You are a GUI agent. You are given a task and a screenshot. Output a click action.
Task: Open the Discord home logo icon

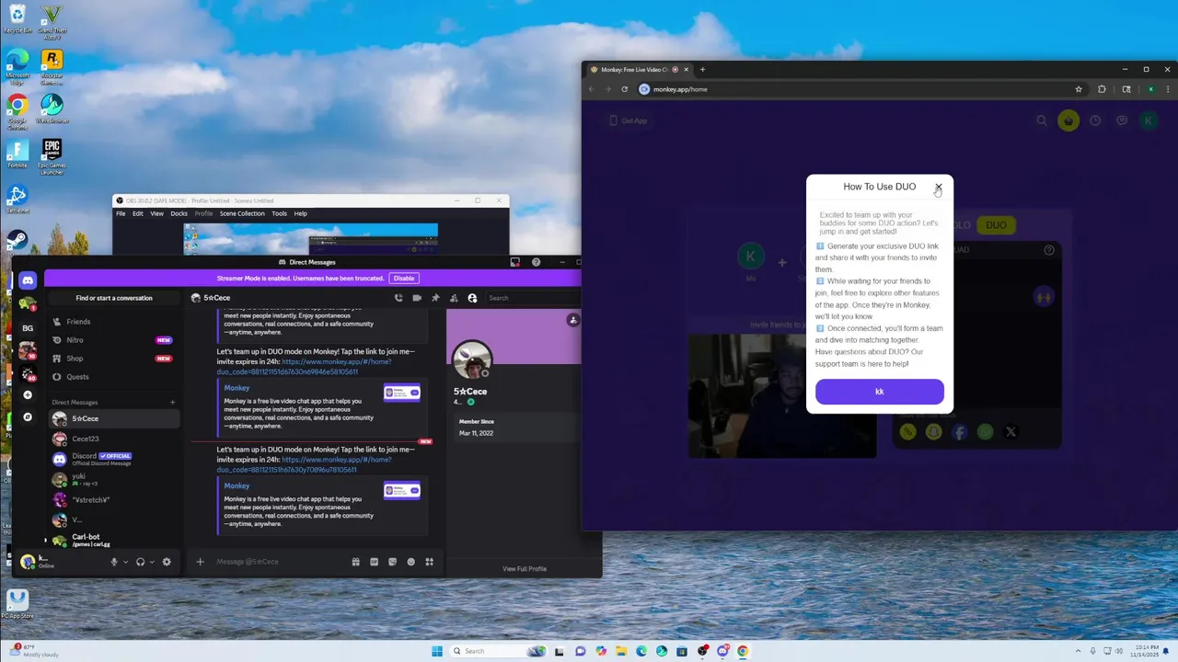(x=28, y=280)
